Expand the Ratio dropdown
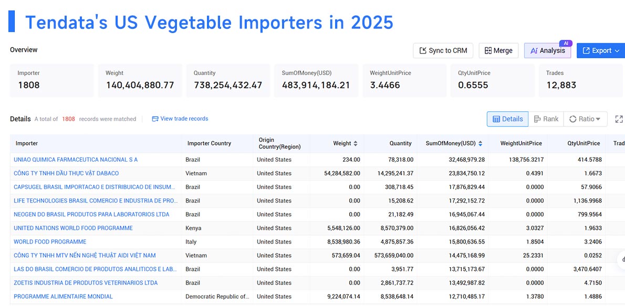The height and width of the screenshot is (306, 625). (x=585, y=119)
